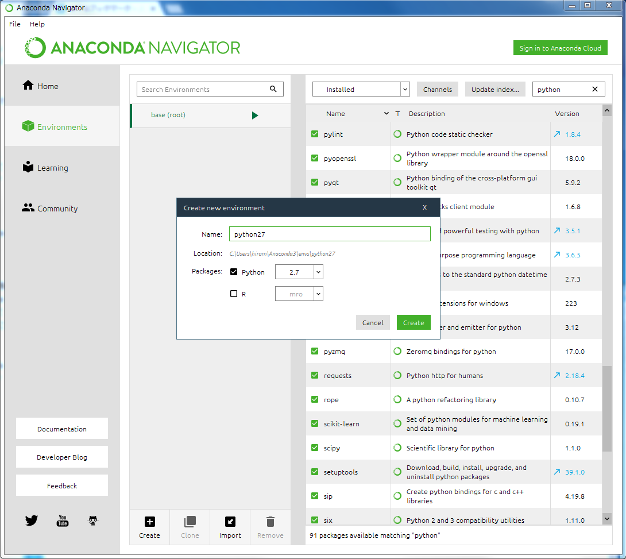
Task: Click the Anaconda Navigator logo
Action: click(x=132, y=48)
